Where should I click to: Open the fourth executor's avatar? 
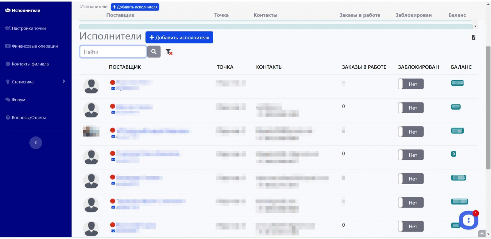[x=91, y=157]
